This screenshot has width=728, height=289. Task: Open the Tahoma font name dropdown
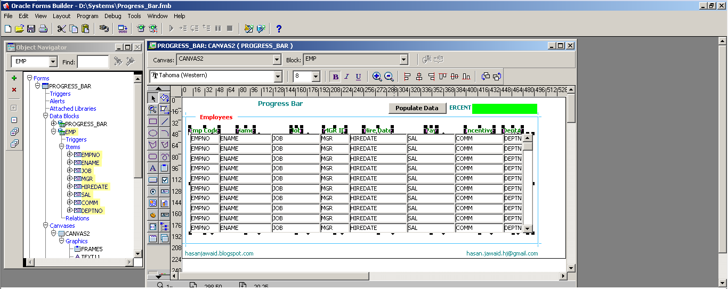[x=278, y=76]
